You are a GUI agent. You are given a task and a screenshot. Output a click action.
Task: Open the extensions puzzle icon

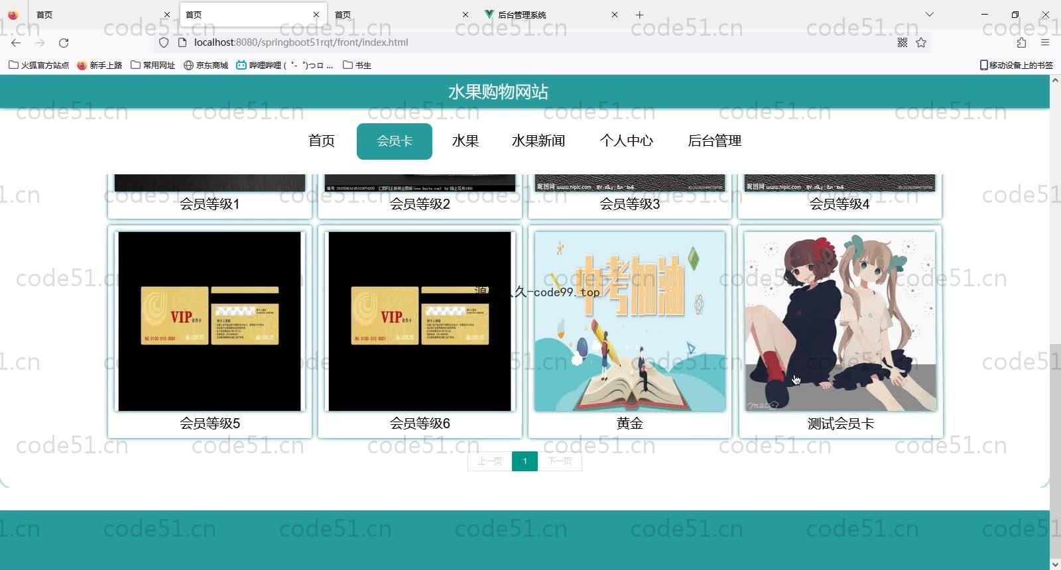click(x=1021, y=42)
